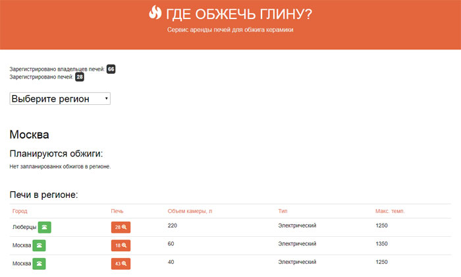The image size is (461, 277).
Task: Click the Тип column header
Action: [283, 211]
